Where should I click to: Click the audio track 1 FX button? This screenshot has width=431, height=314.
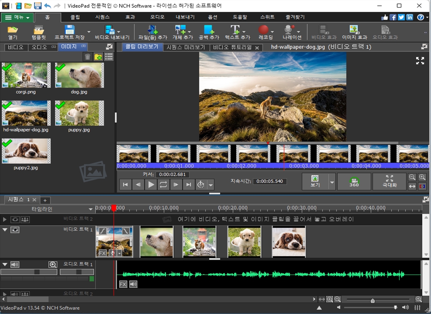[123, 284]
